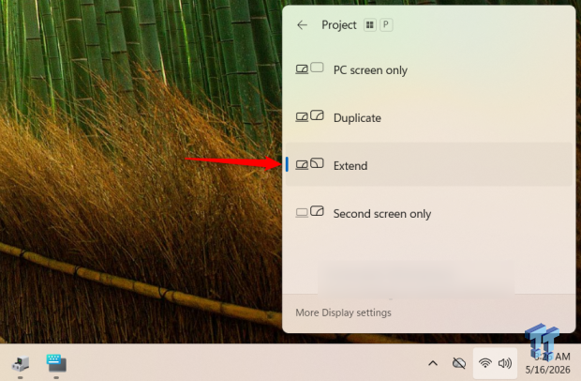Image resolution: width=581 pixels, height=381 pixels.
Task: Open the Wi-Fi network icon in taskbar
Action: click(x=485, y=363)
